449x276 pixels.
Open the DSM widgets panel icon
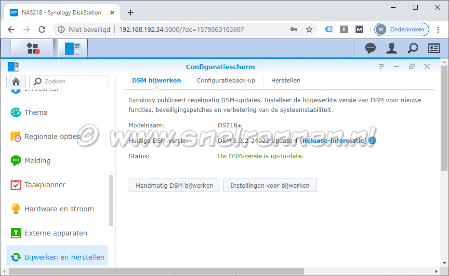[x=434, y=48]
